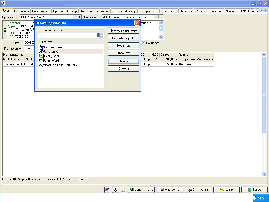Open the Покупатель dropdown list
Image resolution: width=269 pixels, height=202 pixels.
click(157, 17)
